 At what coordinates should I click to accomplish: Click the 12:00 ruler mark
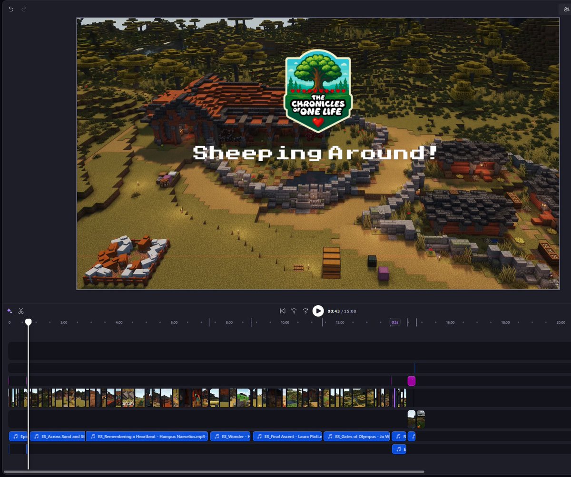(340, 322)
